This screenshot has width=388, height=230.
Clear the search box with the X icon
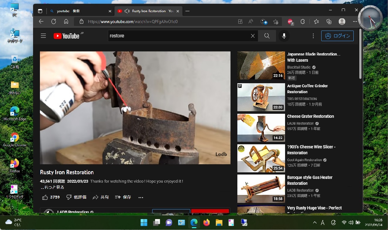coord(253,36)
